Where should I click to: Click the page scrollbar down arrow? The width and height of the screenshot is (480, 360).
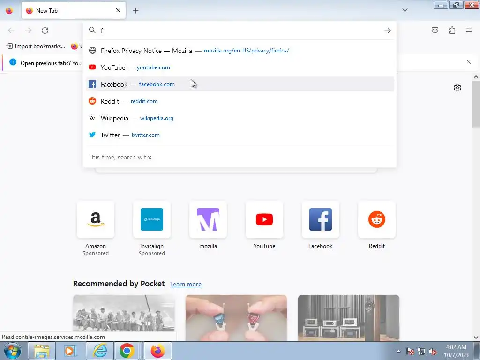pos(476,337)
